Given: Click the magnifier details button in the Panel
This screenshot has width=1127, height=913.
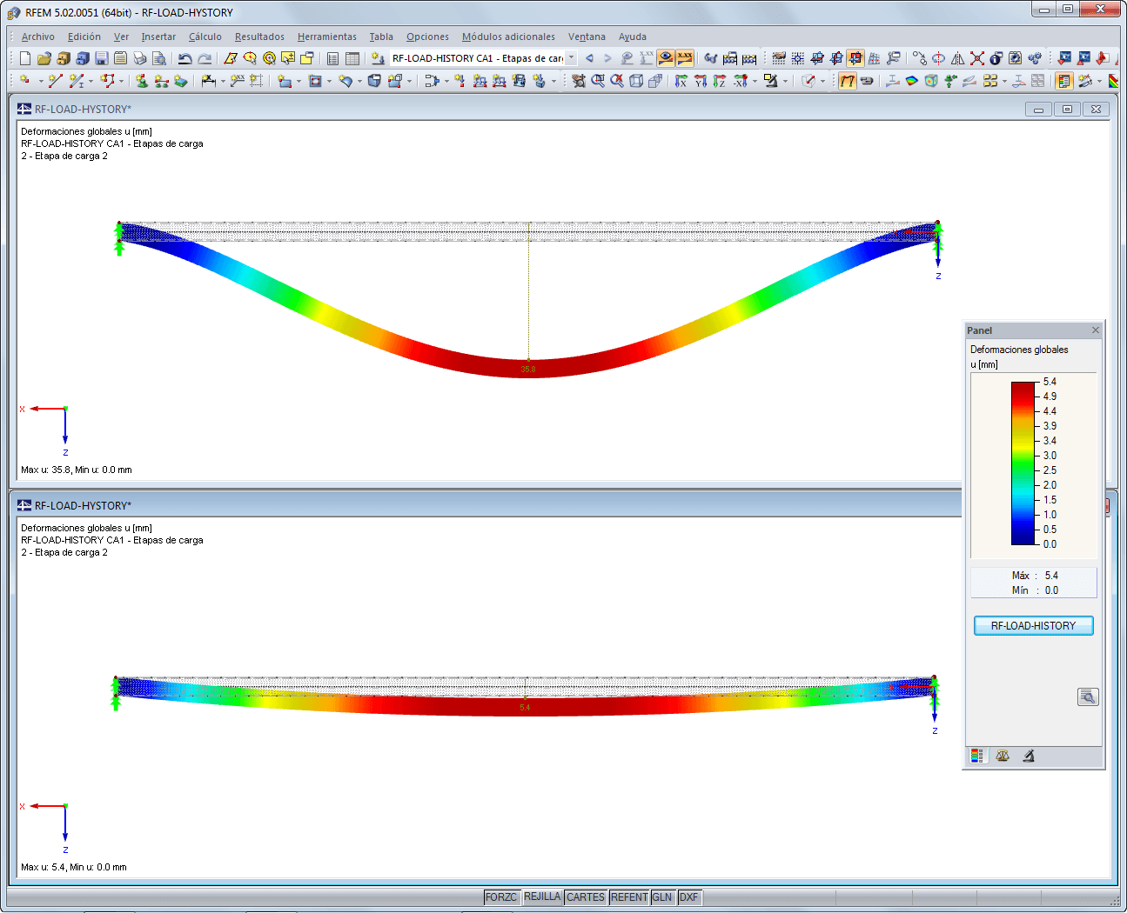Looking at the screenshot, I should [1088, 696].
